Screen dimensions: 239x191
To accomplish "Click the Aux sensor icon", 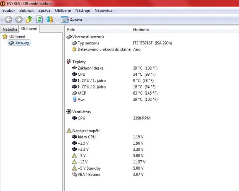I will (x=74, y=99).
